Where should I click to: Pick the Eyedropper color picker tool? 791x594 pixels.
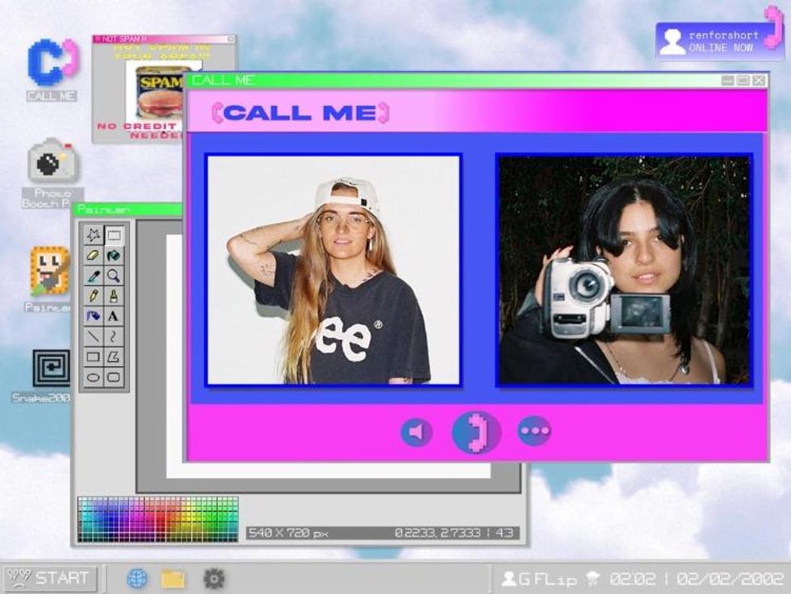coord(94,276)
